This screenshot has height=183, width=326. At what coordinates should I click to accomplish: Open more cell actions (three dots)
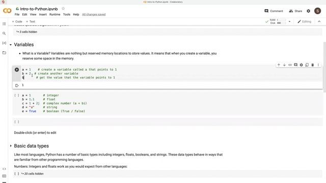[x=318, y=65]
